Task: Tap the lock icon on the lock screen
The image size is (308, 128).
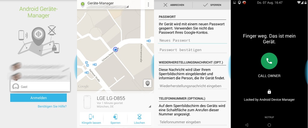Action: point(269,91)
